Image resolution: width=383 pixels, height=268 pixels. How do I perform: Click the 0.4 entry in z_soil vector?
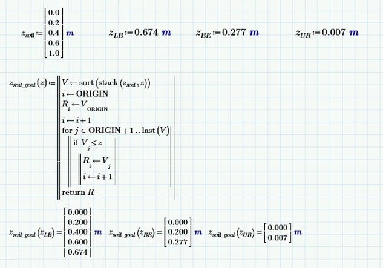pos(54,33)
